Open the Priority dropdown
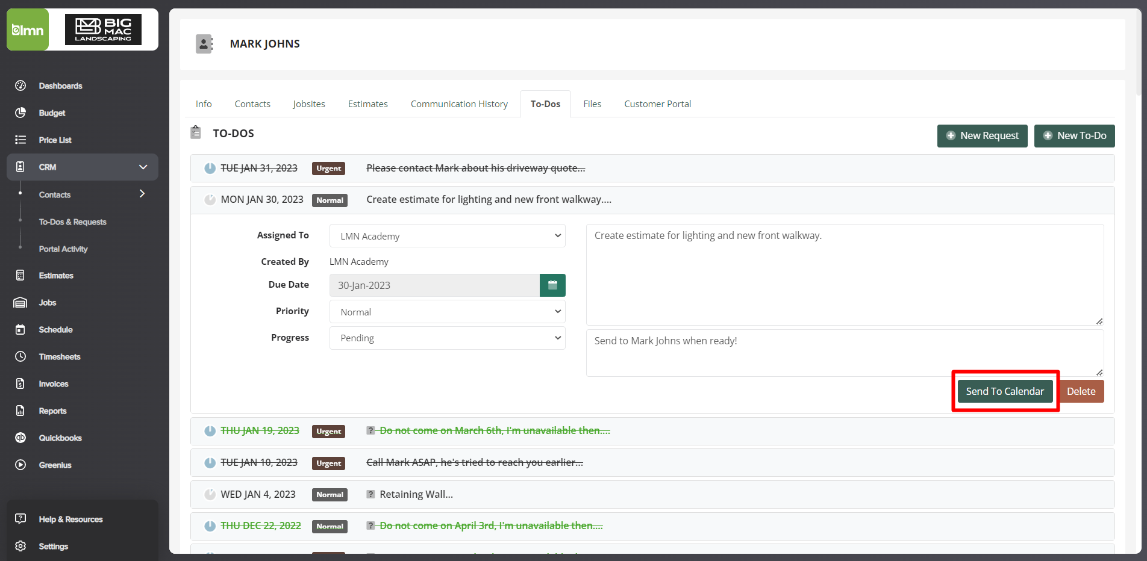This screenshot has height=561, width=1147. coord(447,312)
